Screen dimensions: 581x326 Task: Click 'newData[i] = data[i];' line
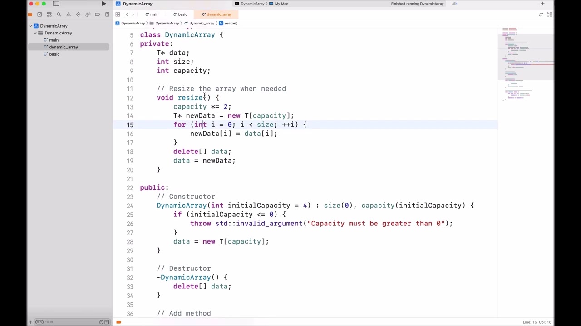pos(233,134)
